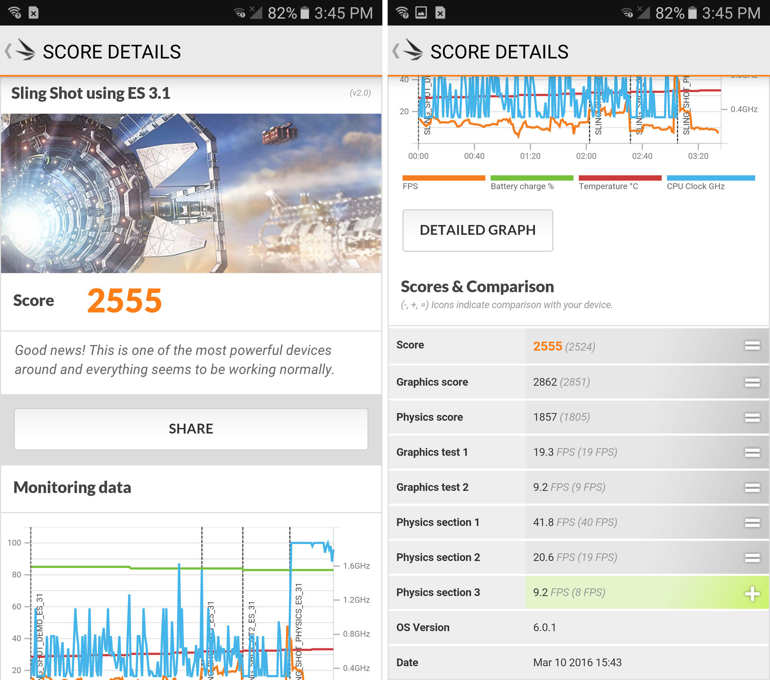Tap back arrow on left Score Details header

point(8,51)
